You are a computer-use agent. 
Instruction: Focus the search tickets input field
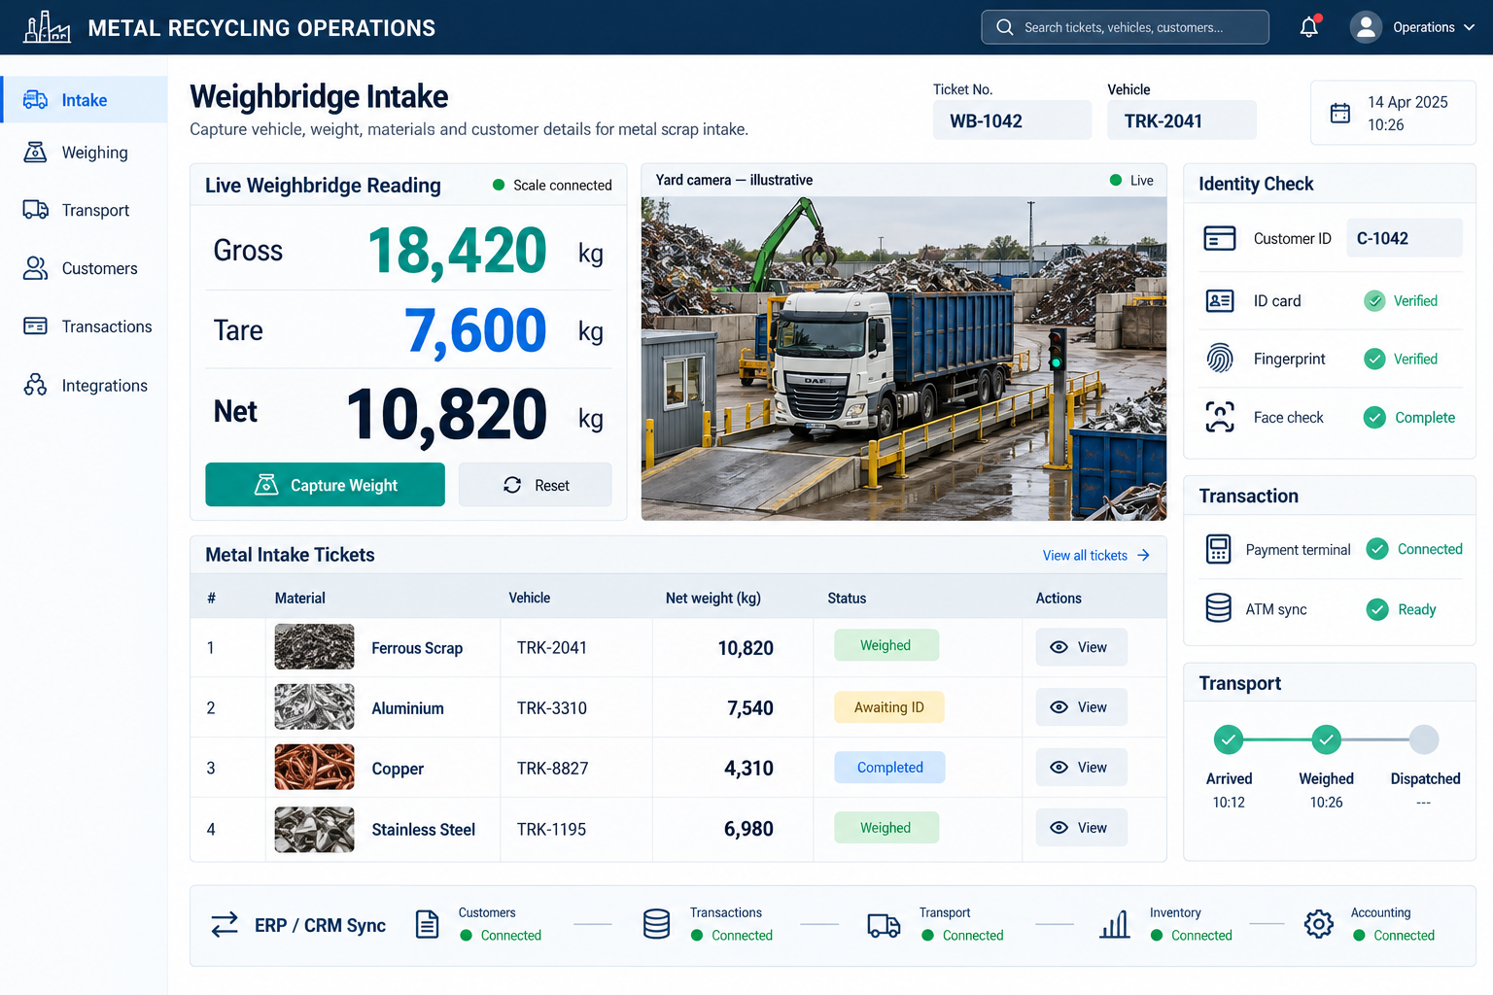click(1125, 27)
